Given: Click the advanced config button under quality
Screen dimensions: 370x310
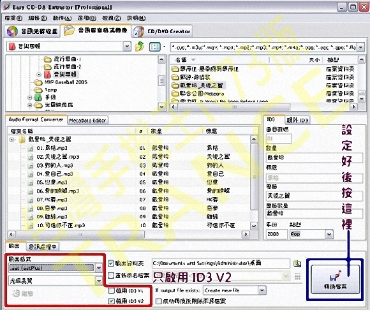Looking at the screenshot, I should (x=22, y=293).
